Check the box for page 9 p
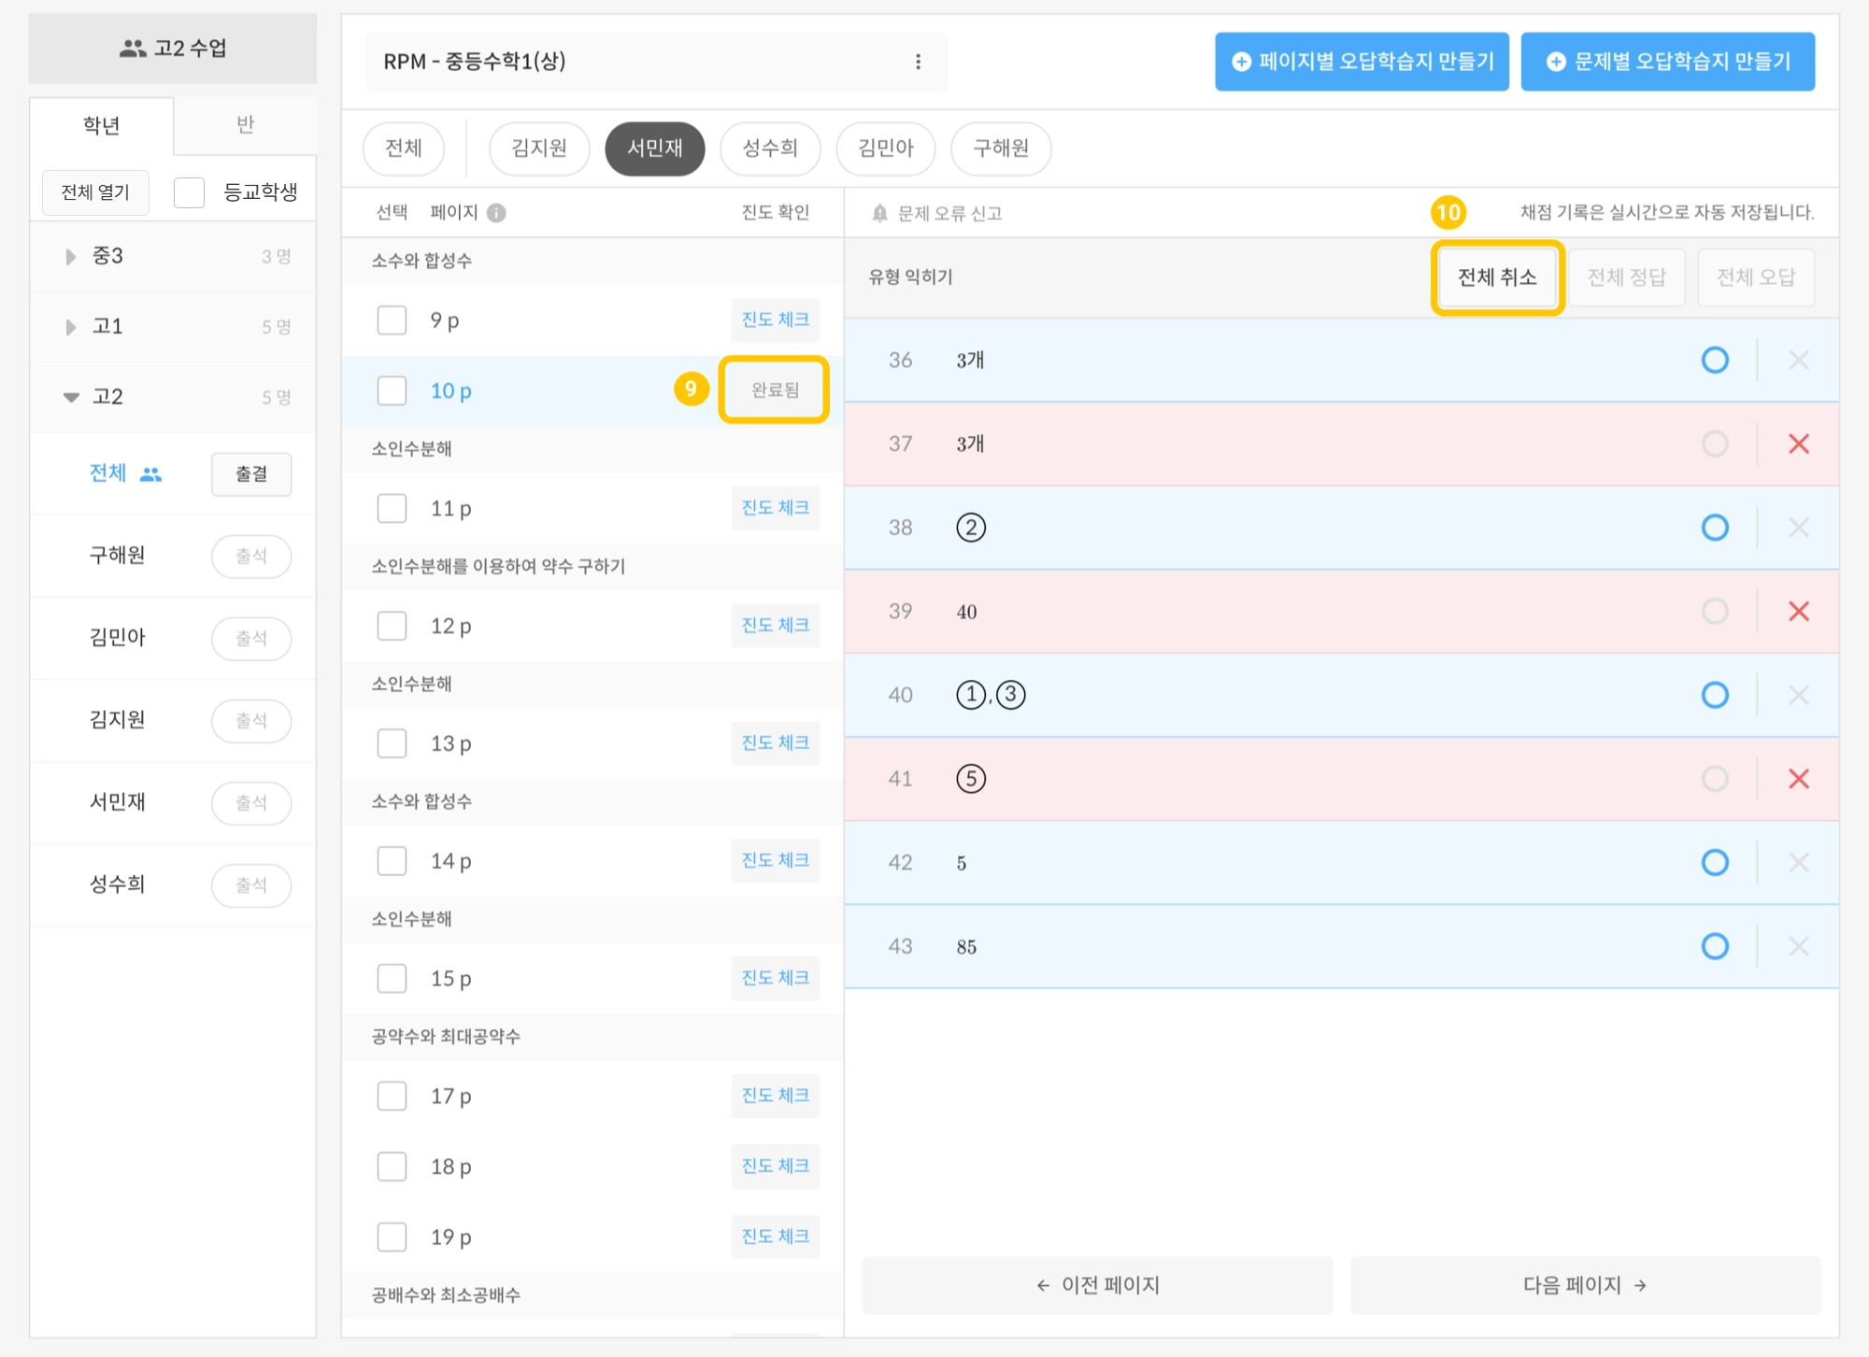The width and height of the screenshot is (1869, 1357). click(392, 320)
